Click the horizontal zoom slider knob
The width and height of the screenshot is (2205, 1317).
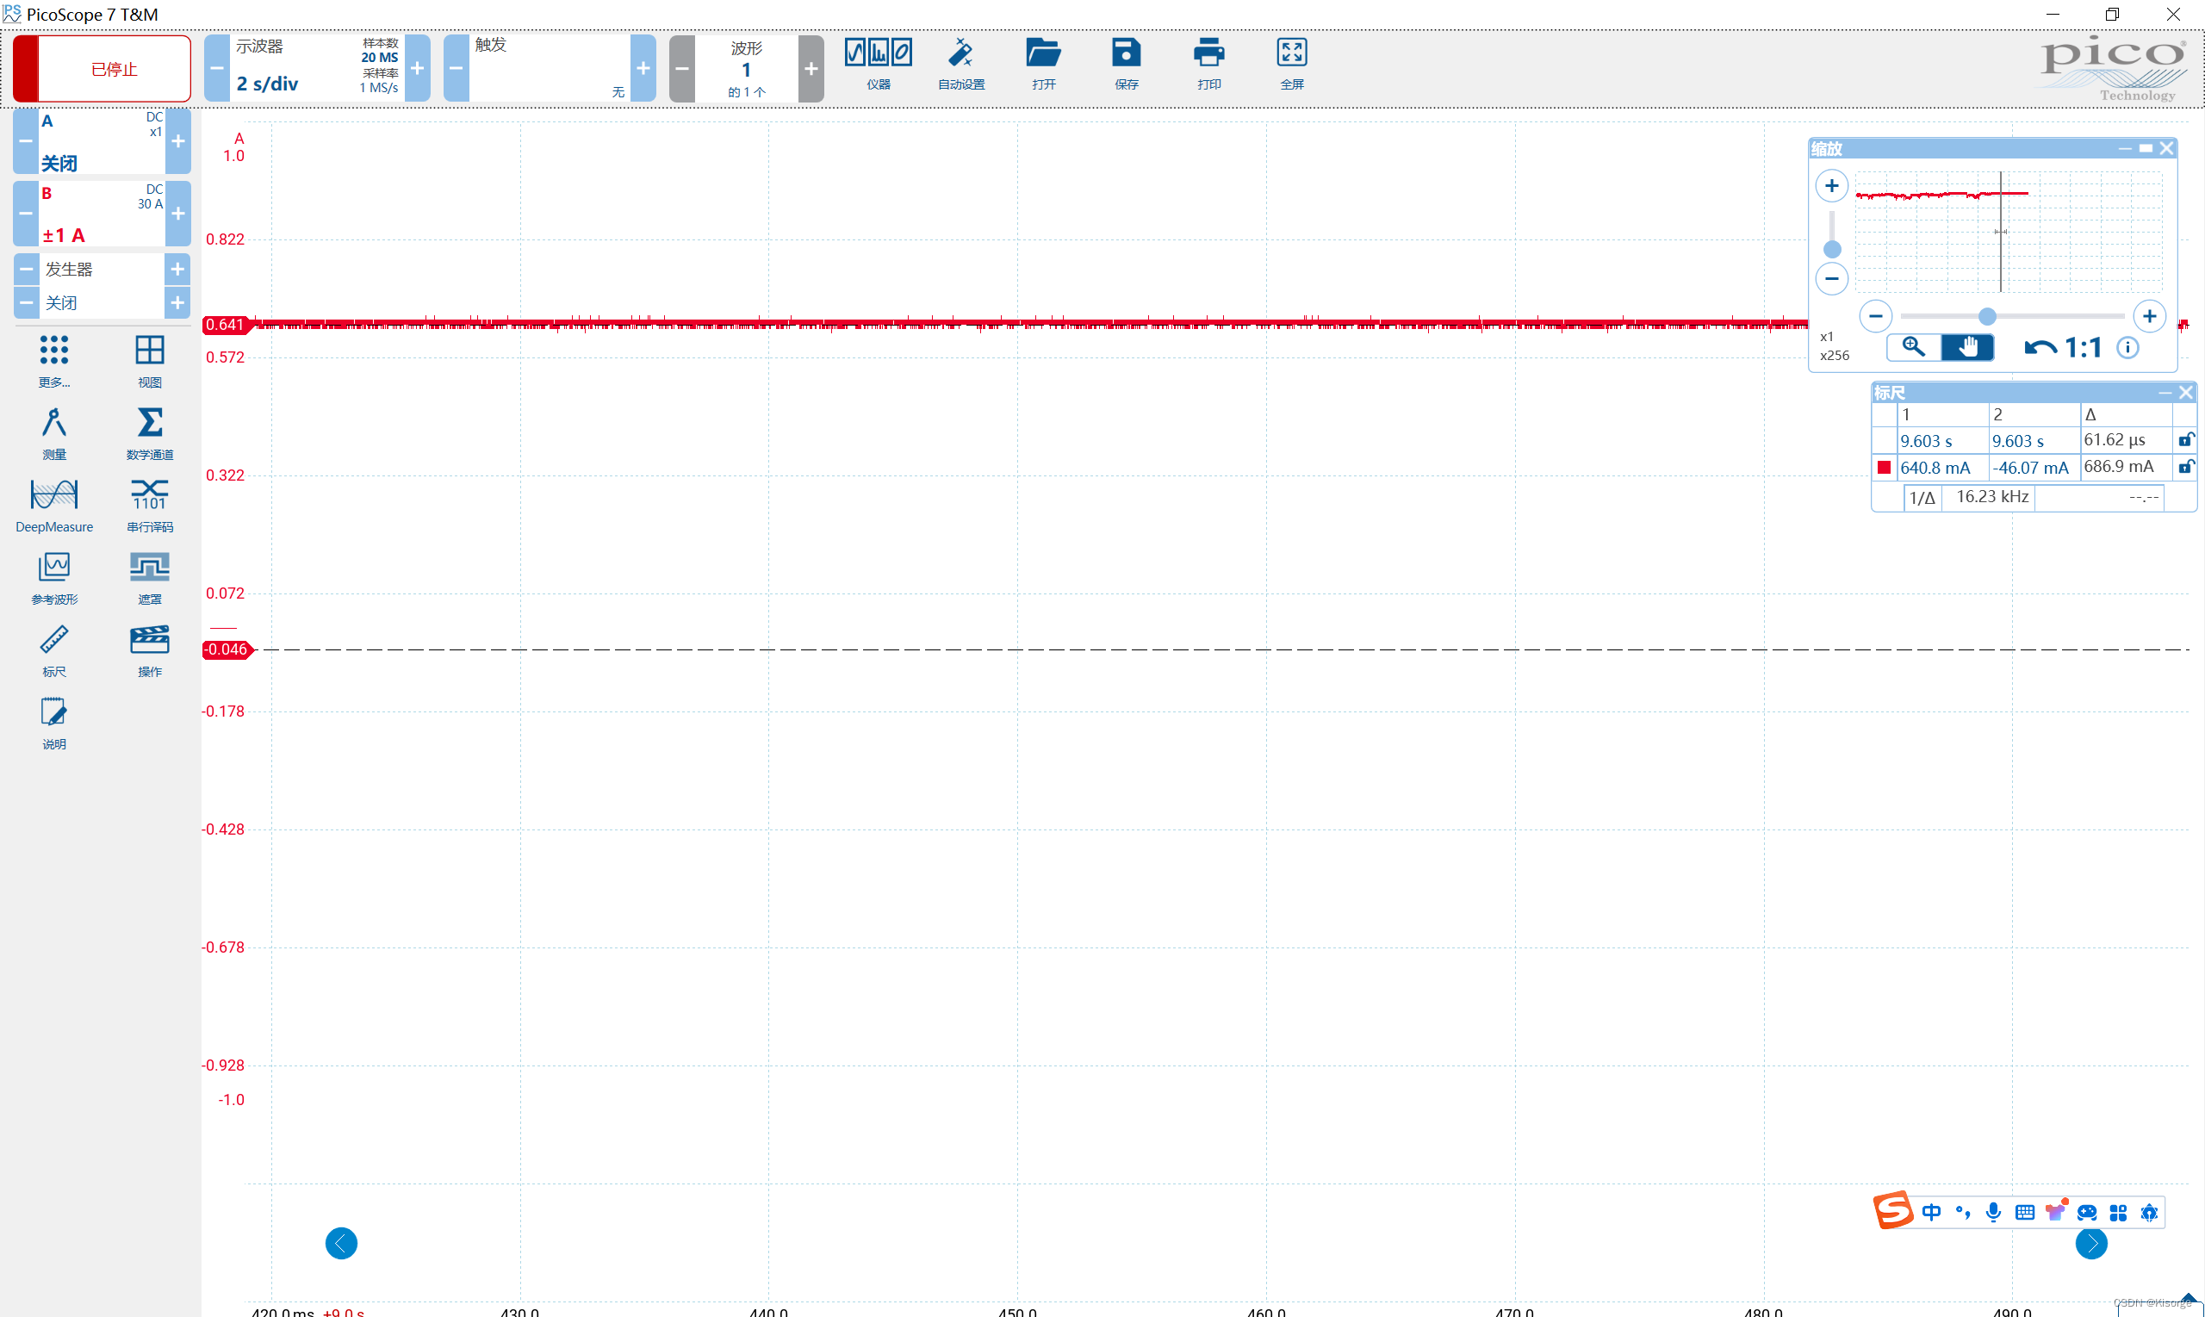1987,317
